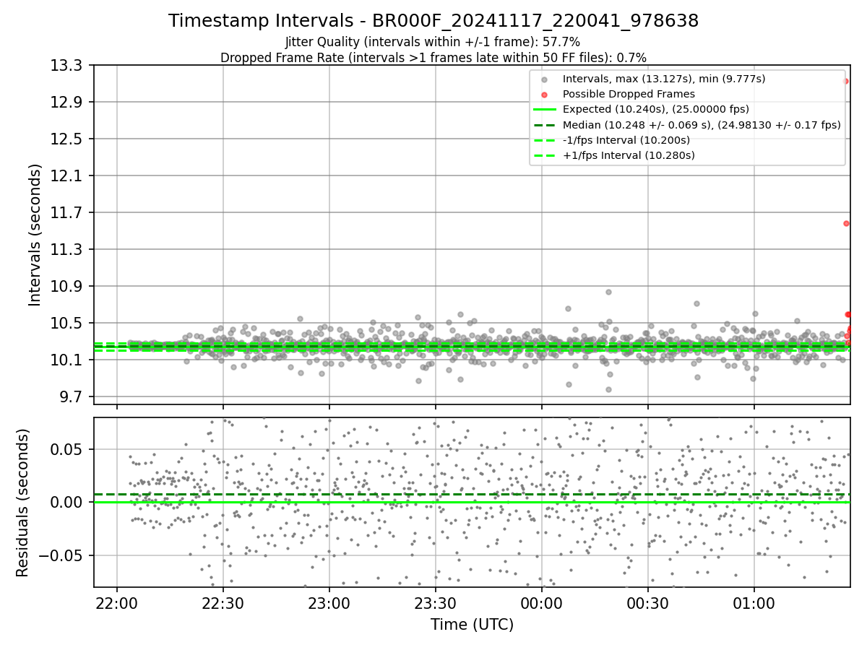The width and height of the screenshot is (867, 650).
Task: Click the x-axis tick label 00:00
Action: (542, 602)
